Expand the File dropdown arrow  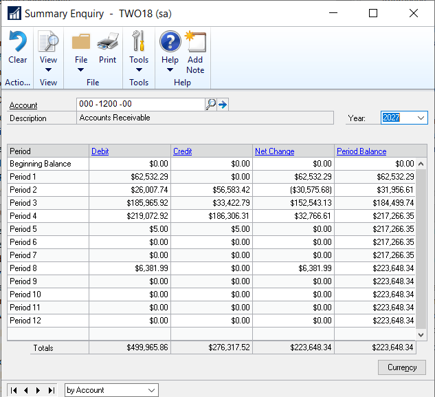click(81, 69)
